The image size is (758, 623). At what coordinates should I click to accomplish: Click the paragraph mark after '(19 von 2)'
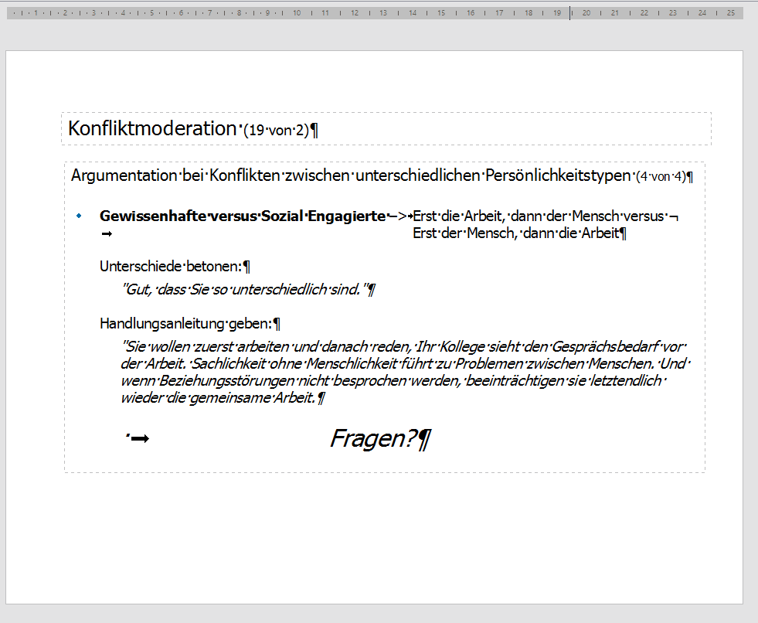point(314,131)
